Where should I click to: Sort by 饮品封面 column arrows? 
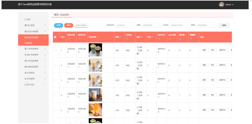tap(98, 37)
